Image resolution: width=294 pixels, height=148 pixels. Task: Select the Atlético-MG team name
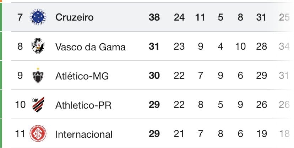[82, 76]
